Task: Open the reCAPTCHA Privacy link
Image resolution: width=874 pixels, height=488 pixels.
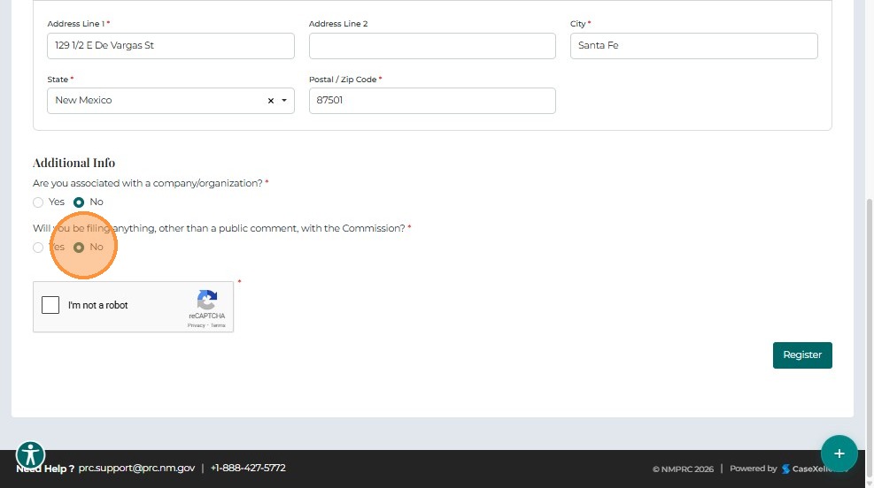Action: (x=196, y=325)
